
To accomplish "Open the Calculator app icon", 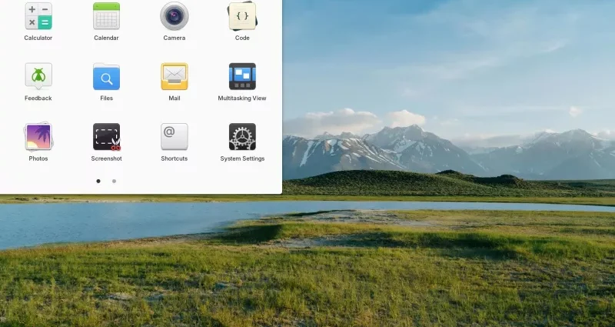I will (x=38, y=16).
